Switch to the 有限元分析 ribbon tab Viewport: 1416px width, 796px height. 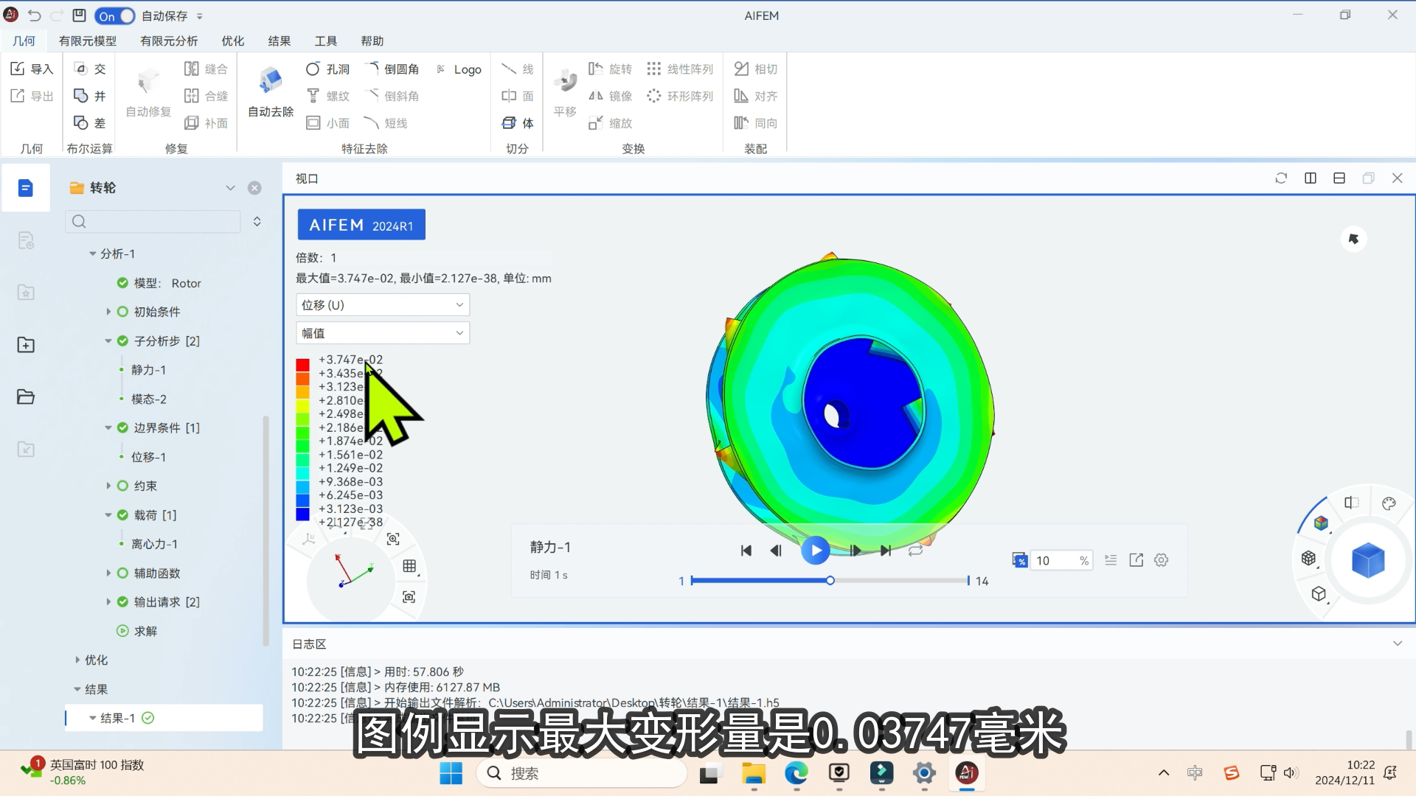pos(169,41)
